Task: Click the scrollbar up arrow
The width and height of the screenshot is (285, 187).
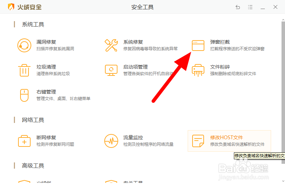Action: point(283,19)
